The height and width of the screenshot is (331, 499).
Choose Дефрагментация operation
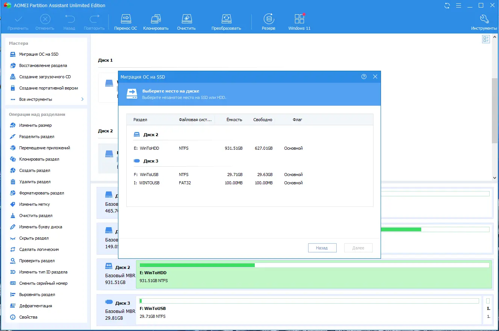tap(36, 306)
